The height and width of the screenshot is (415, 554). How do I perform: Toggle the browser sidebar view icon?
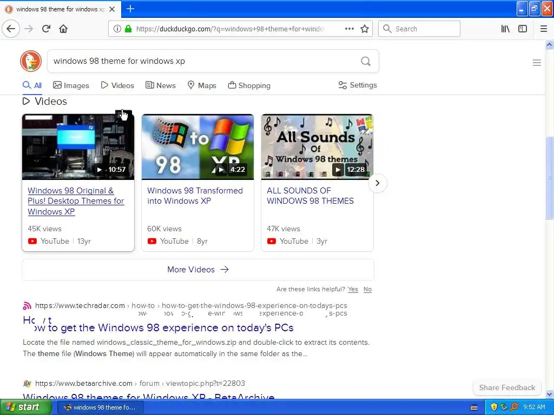click(x=523, y=29)
